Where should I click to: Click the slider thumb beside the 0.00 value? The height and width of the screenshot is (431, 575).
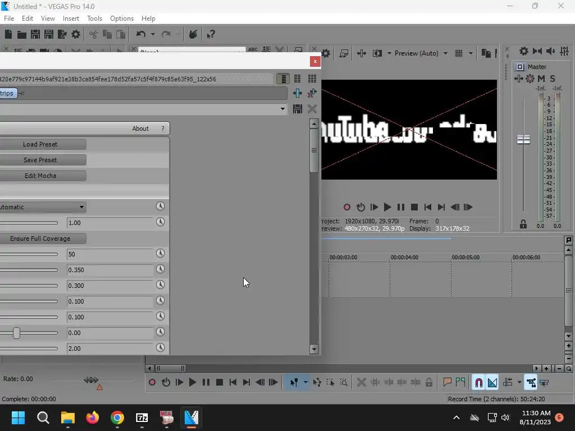click(x=16, y=333)
